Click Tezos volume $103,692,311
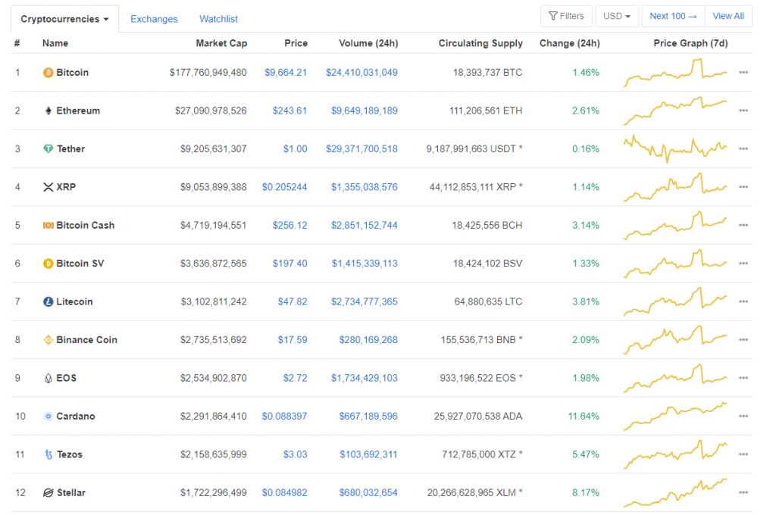This screenshot has height=515, width=776. coord(368,454)
